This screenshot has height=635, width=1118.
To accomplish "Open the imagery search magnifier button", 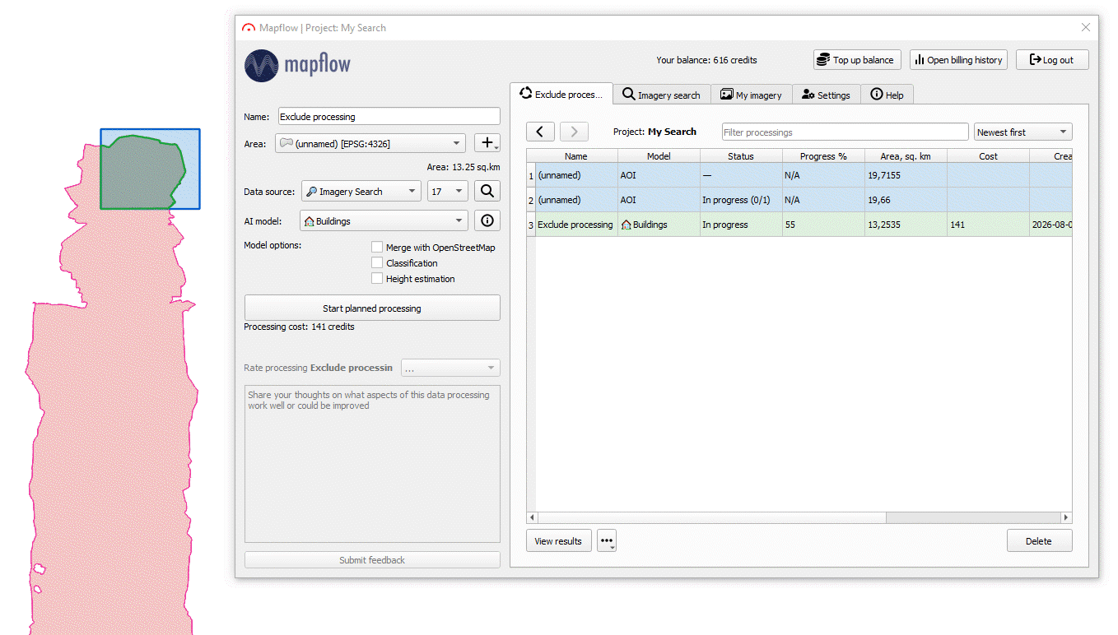I will pyautogui.click(x=487, y=192).
